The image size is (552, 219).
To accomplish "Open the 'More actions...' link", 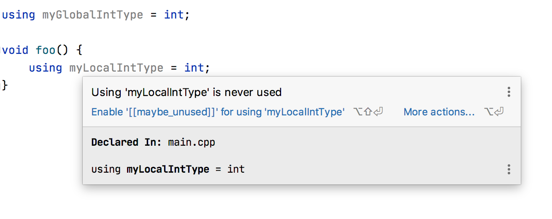I will point(439,112).
